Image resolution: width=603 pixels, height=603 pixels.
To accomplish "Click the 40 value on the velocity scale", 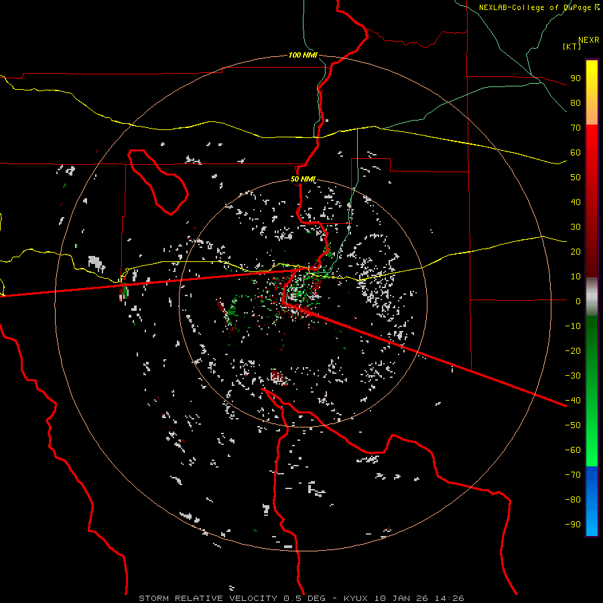I will 576,202.
